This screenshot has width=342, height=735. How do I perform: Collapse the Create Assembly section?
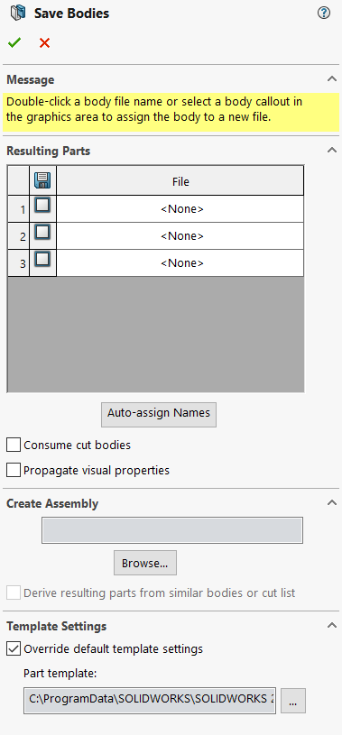pos(332,503)
